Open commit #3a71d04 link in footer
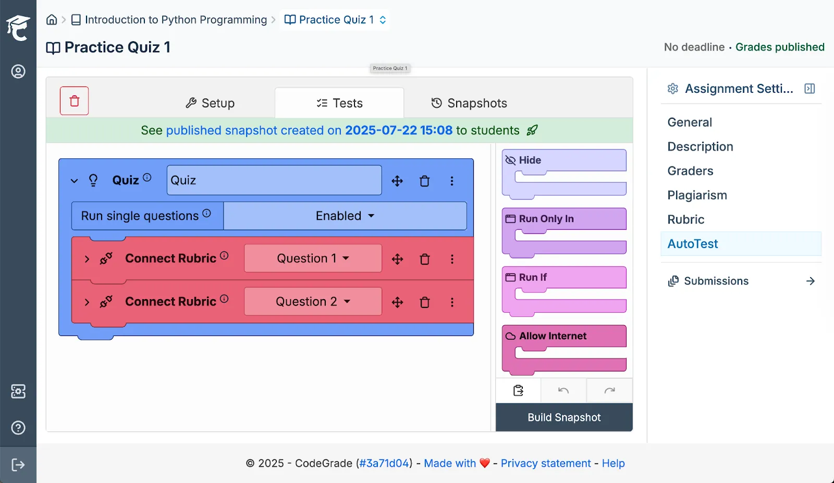 (x=384, y=463)
